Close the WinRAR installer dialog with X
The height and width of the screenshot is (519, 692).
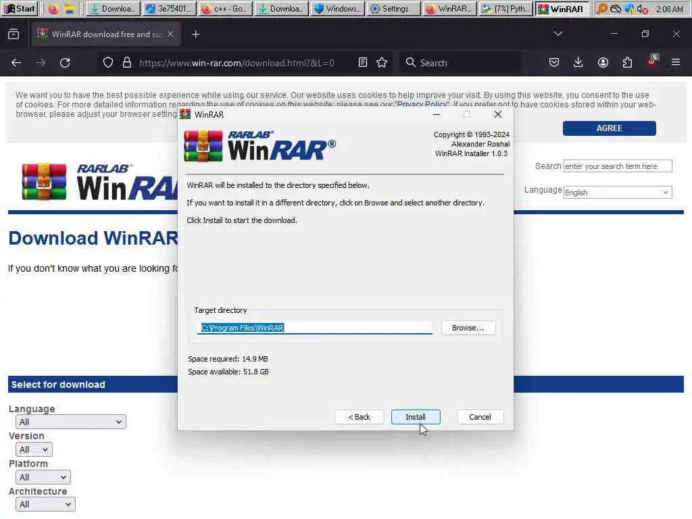coord(498,114)
